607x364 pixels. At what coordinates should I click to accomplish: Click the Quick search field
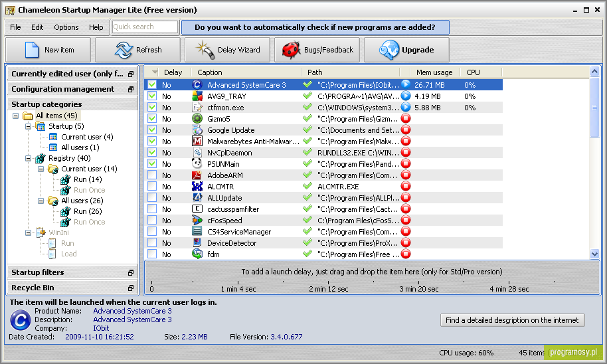(145, 27)
